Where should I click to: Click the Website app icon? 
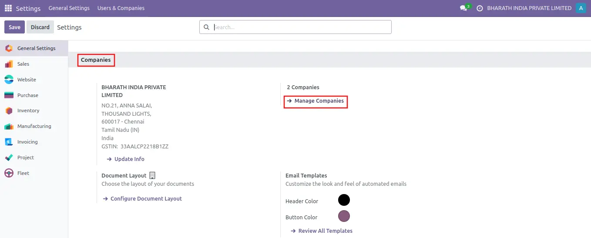tap(9, 80)
